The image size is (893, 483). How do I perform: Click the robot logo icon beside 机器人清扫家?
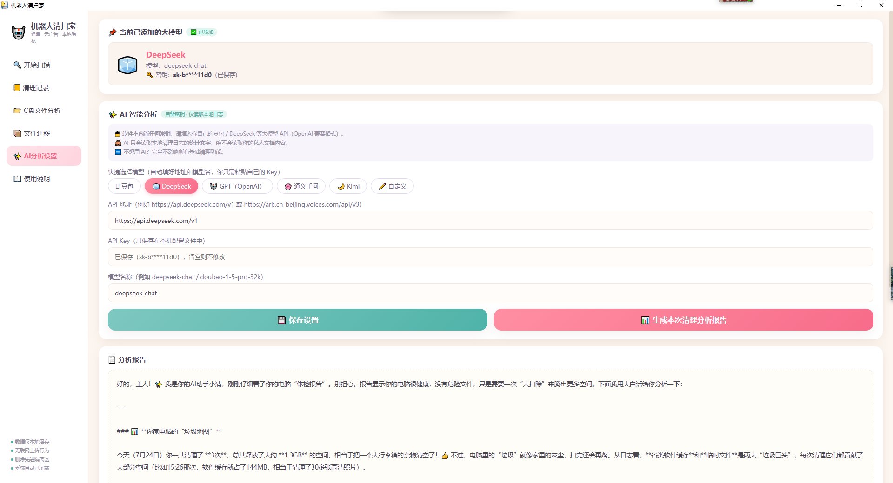click(18, 33)
